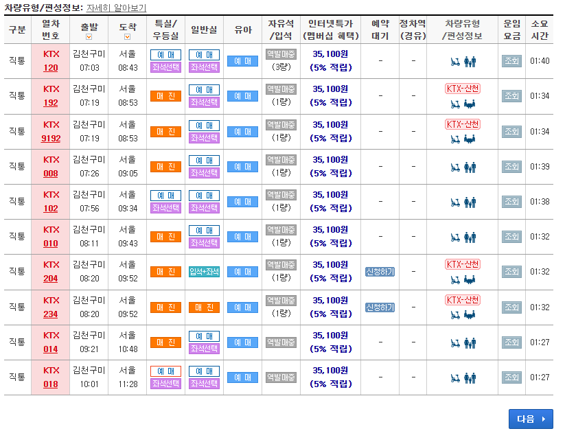Open the 자세히 알아보기 link
This screenshot has width=565, height=442.
pos(116,8)
